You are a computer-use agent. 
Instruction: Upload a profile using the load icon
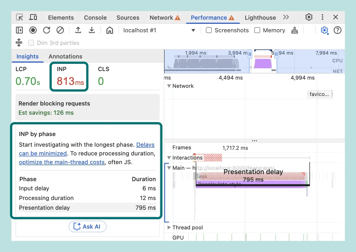pyautogui.click(x=78, y=30)
